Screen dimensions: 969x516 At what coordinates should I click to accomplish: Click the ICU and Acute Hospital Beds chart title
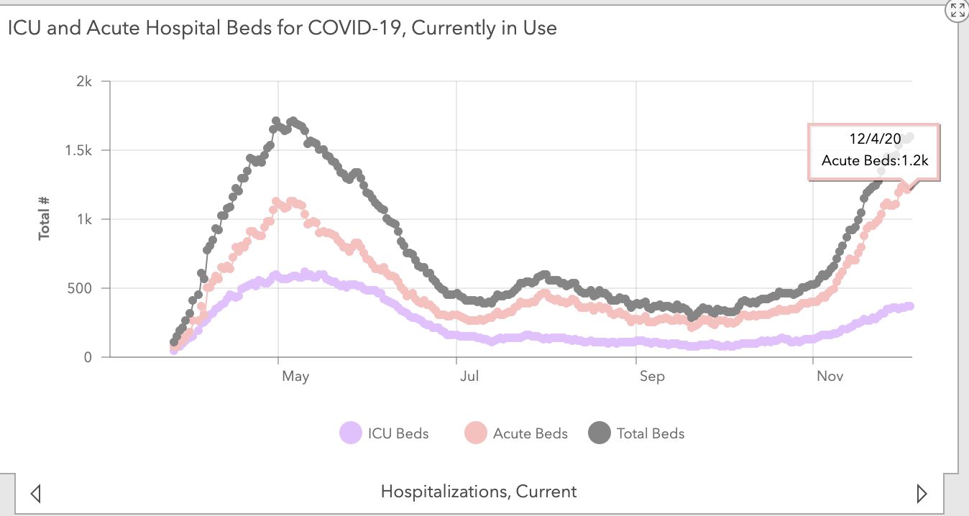(x=282, y=28)
